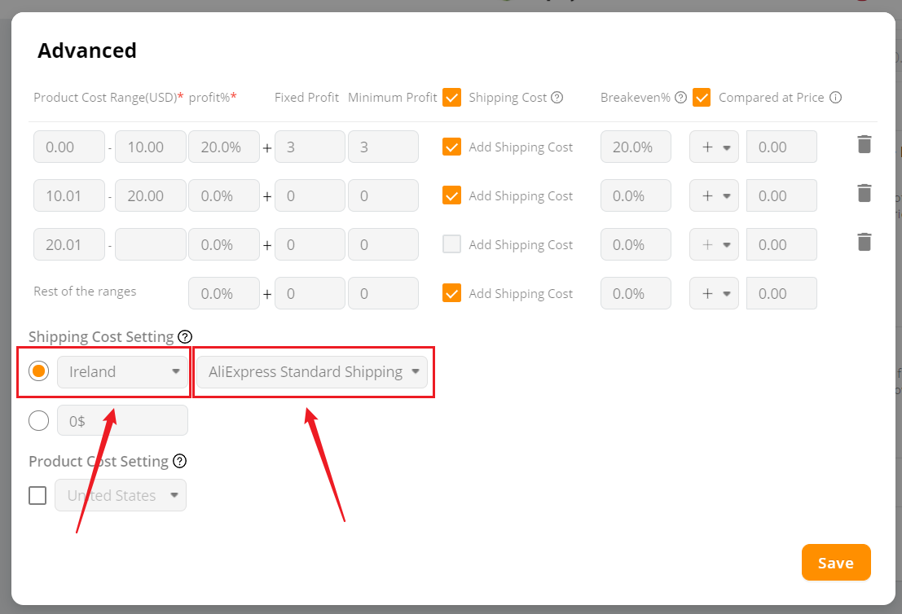Edit the 0$ fixed shipping cost field

[x=122, y=421]
